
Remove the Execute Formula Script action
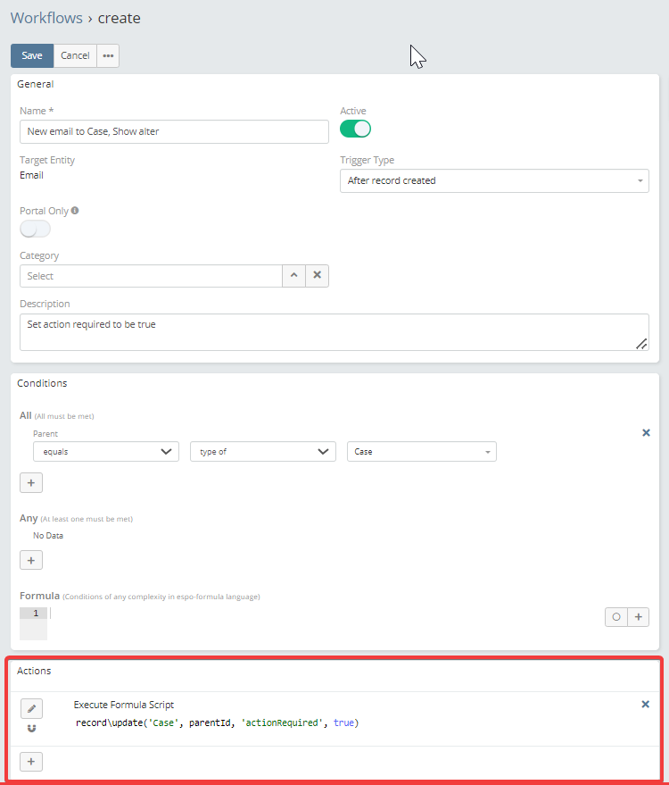coord(646,705)
